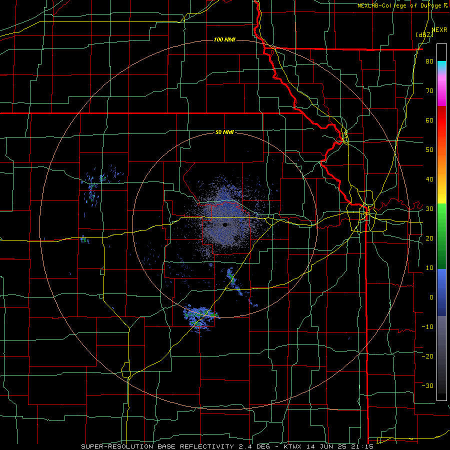This screenshot has width=450, height=450.
Task: Click the gray-black segment of the color bar
Action: 441,355
